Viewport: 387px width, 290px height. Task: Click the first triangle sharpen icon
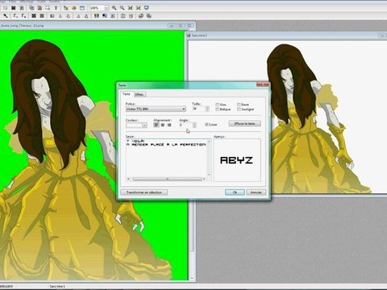(78, 16)
